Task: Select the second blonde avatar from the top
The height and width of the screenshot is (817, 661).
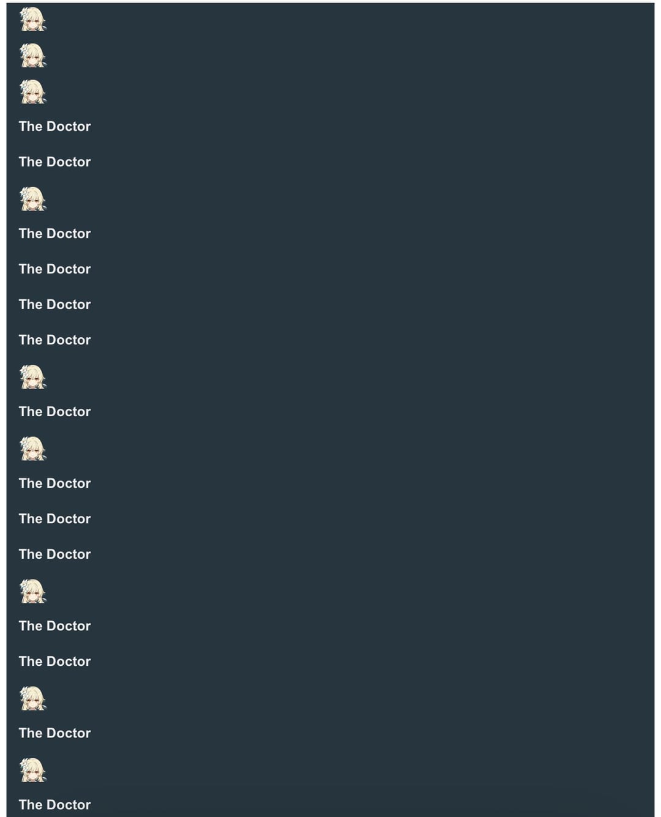Action: coord(33,56)
